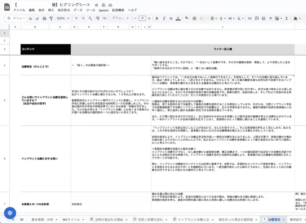Open the fill color picker
The height and width of the screenshot is (223, 306).
[187, 18]
